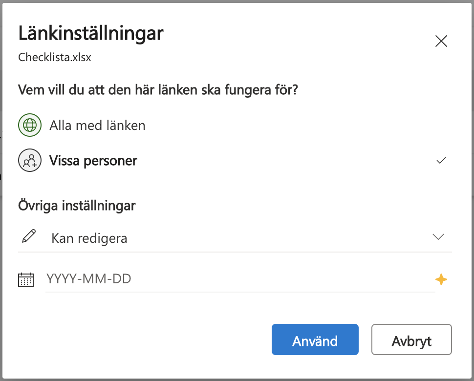
Task: Click the checkmark next to Vissa personer
Action: [441, 161]
